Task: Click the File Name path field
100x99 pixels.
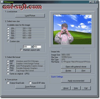Action: coord(76,62)
